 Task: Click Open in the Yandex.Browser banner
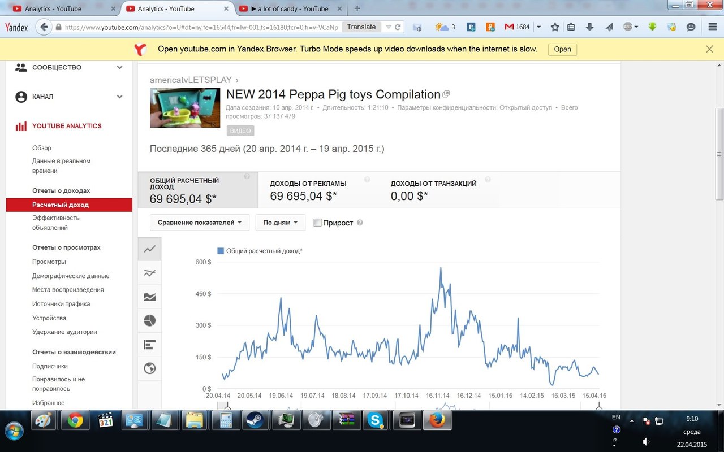[562, 49]
